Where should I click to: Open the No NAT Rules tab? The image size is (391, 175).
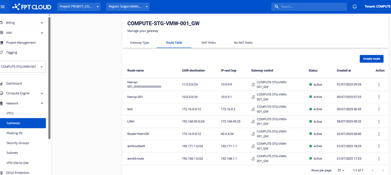243,43
